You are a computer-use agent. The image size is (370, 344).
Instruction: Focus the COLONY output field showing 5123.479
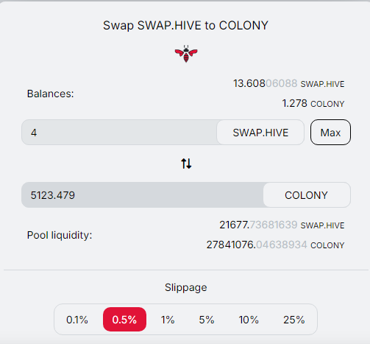pos(143,195)
